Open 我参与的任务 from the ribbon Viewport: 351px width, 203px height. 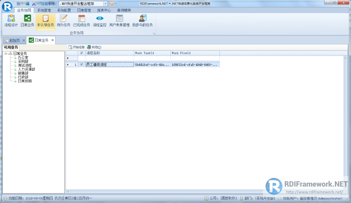point(142,20)
